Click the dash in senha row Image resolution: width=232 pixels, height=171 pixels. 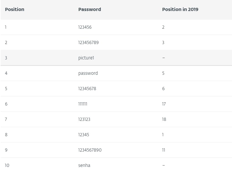click(164, 165)
